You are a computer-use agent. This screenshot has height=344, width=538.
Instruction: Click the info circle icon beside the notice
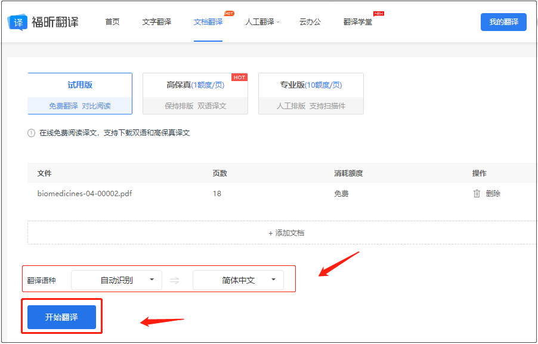(x=30, y=133)
